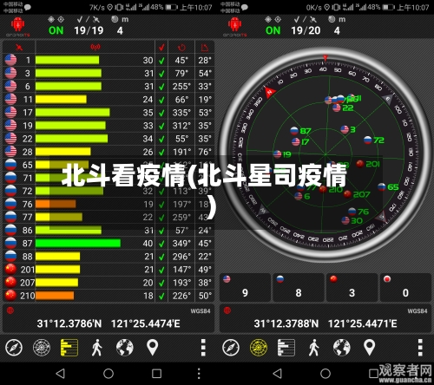Tap Android home button on left screen
The image size is (434, 385).
[x=108, y=374]
